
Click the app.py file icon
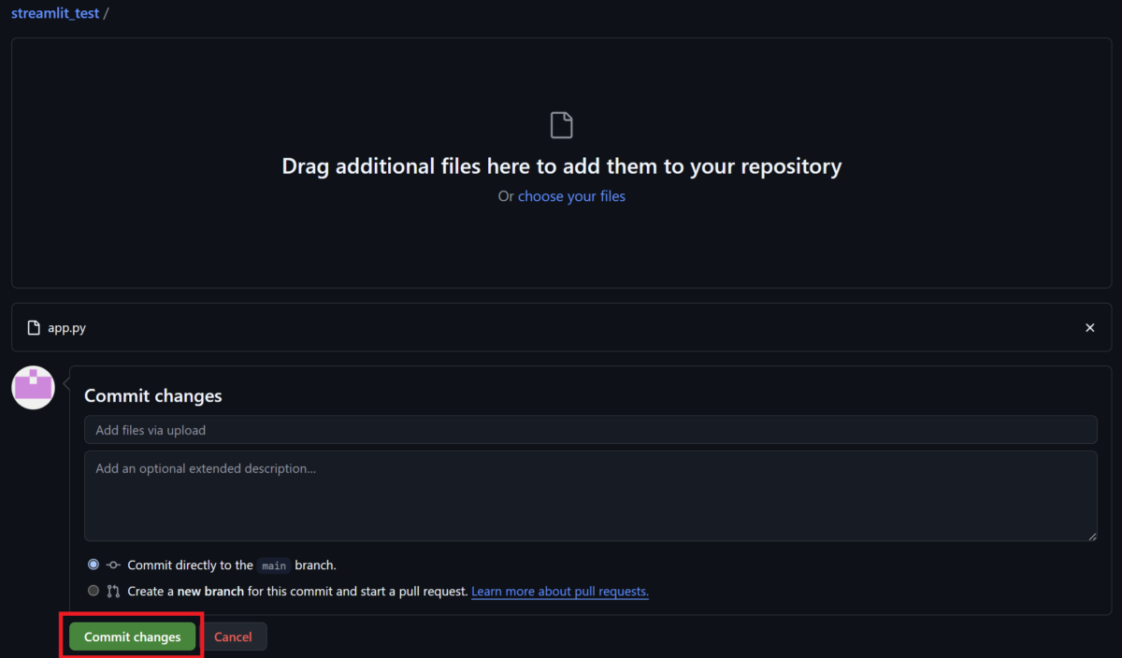[34, 328]
